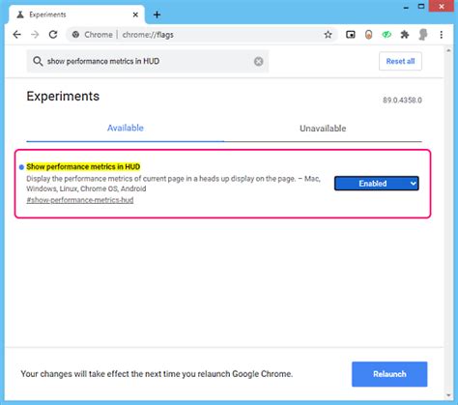This screenshot has width=458, height=405.
Task: Relaunch Chrome with the Relaunch button
Action: (x=389, y=374)
